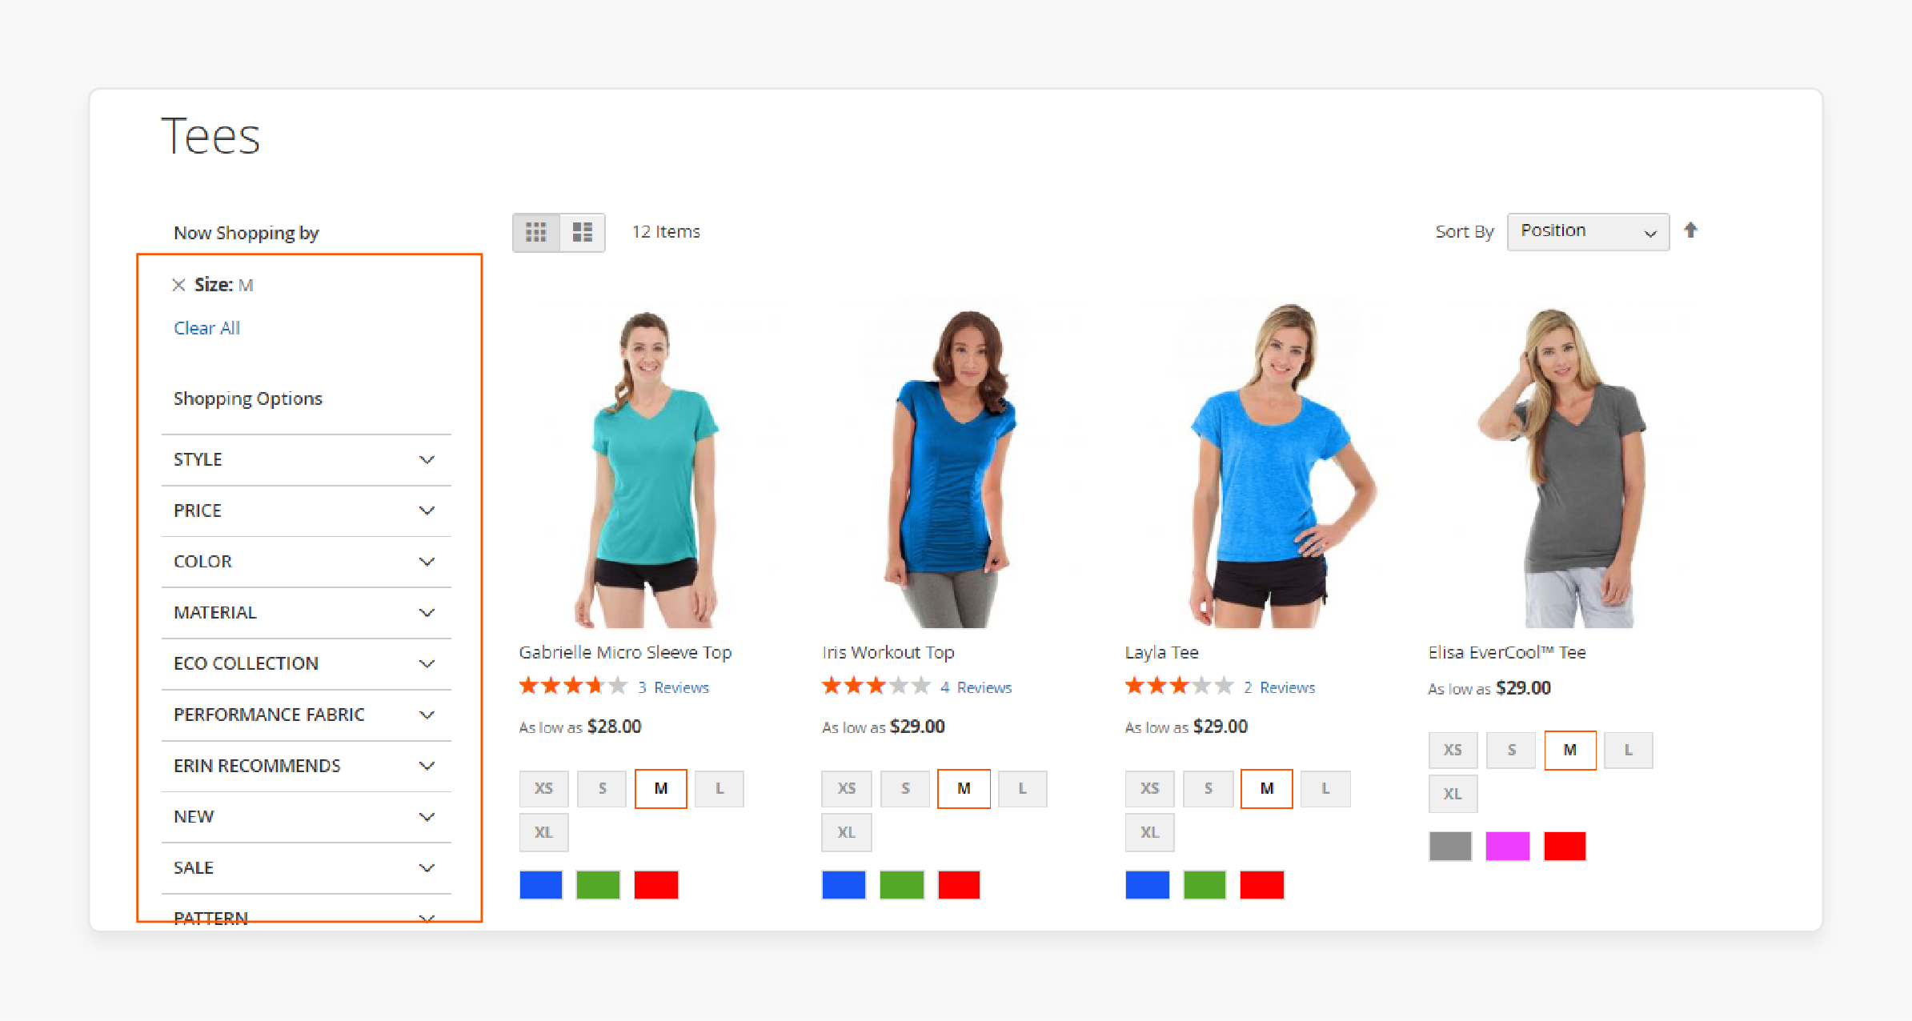Expand the PERFORMANCE FABRIC filter
Image resolution: width=1912 pixels, height=1021 pixels.
(306, 715)
